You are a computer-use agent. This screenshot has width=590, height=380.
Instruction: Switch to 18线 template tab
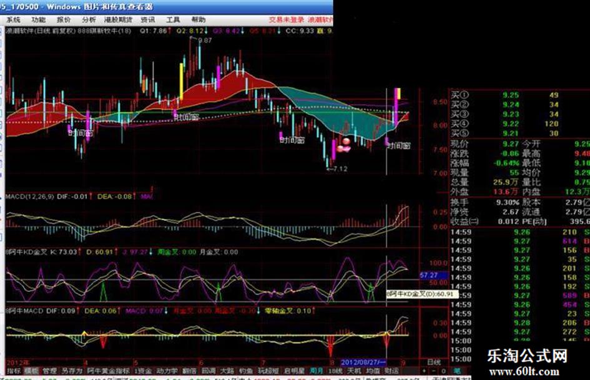336,371
